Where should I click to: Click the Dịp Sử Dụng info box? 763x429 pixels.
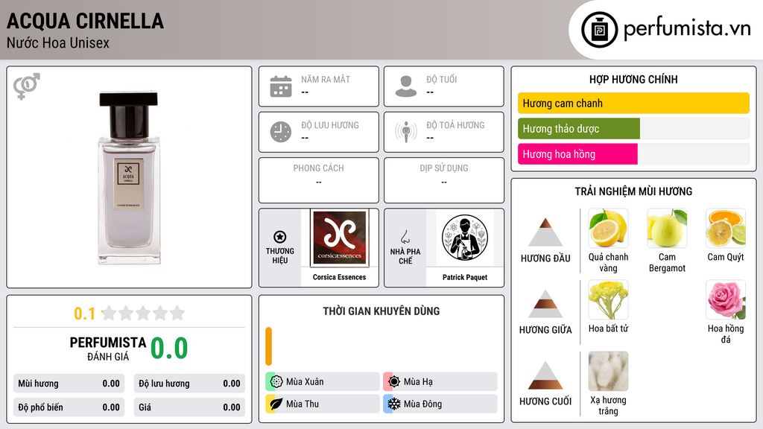[x=444, y=180]
